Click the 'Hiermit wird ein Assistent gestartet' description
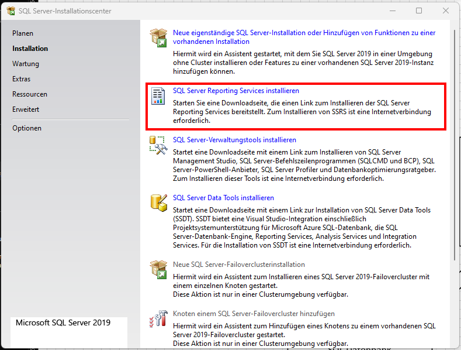The image size is (461, 350). (x=303, y=63)
